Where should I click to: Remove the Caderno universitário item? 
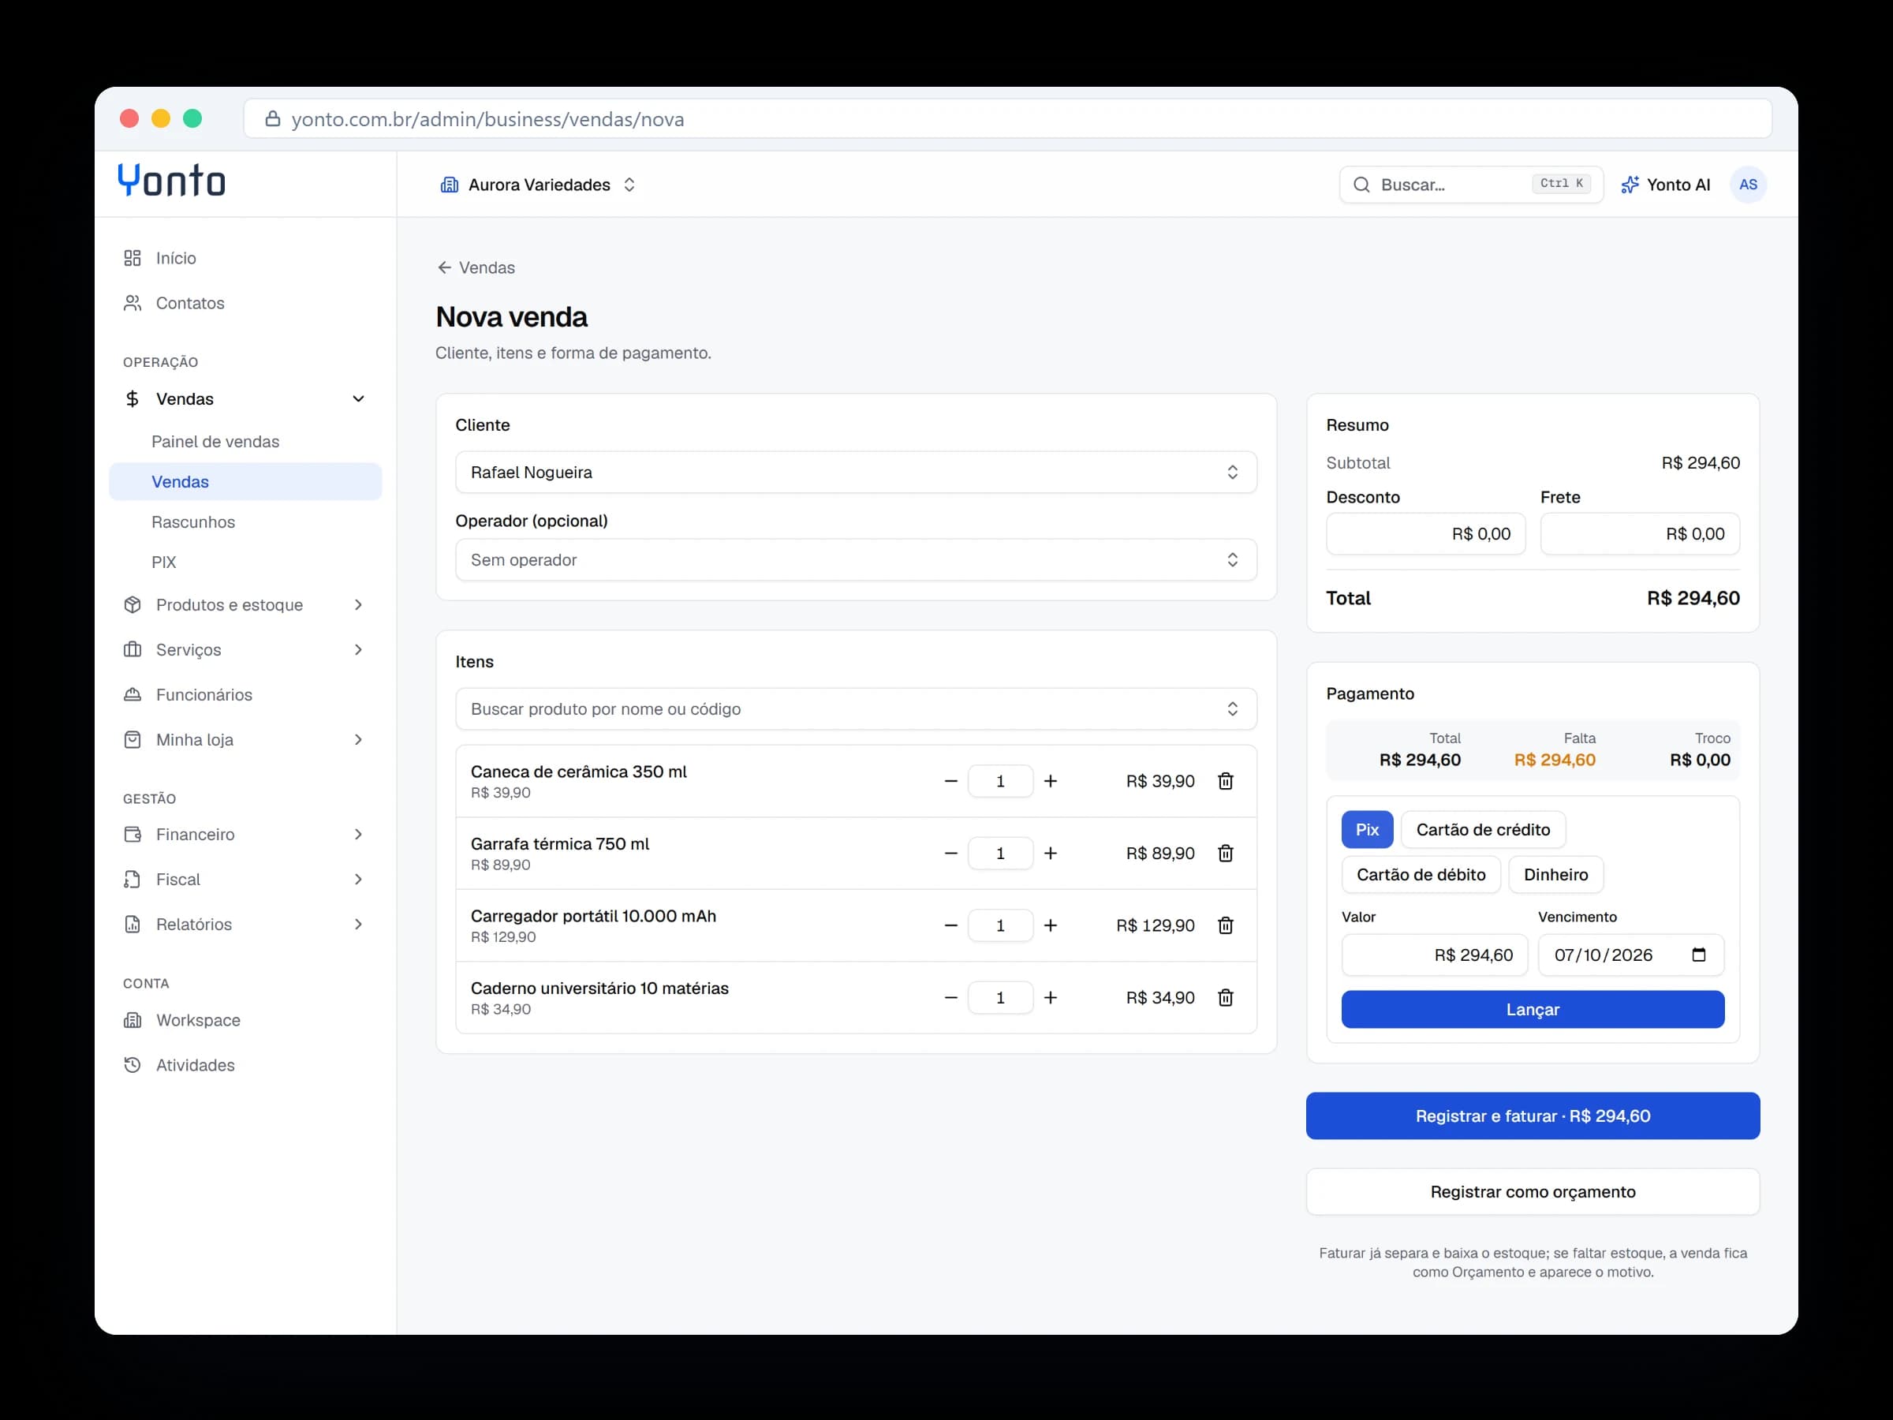[x=1226, y=997]
